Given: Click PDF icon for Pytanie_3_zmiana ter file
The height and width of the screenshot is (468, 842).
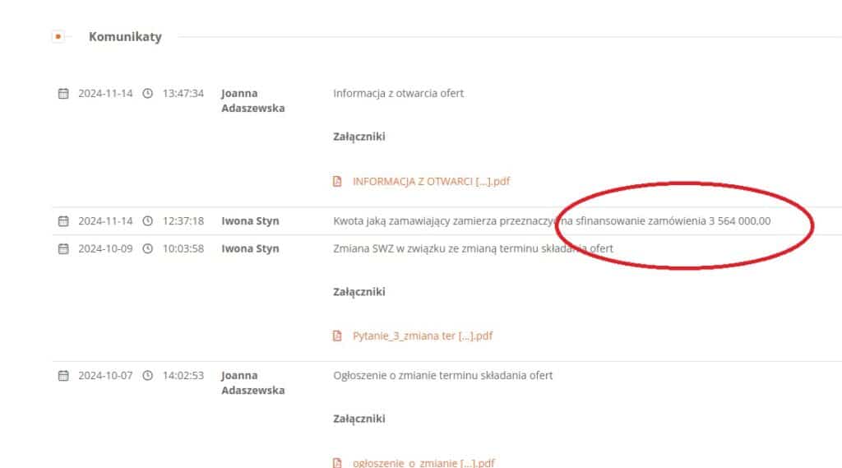Looking at the screenshot, I should coord(337,336).
